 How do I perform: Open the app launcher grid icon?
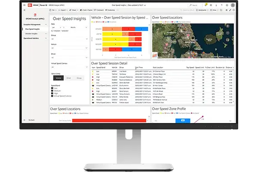click(25, 5)
